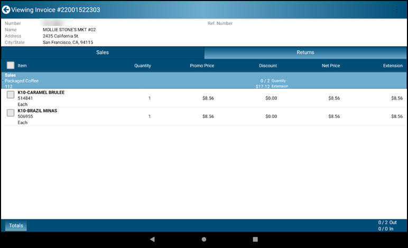Select San Francisco, CA, 94115 text

pos(68,42)
